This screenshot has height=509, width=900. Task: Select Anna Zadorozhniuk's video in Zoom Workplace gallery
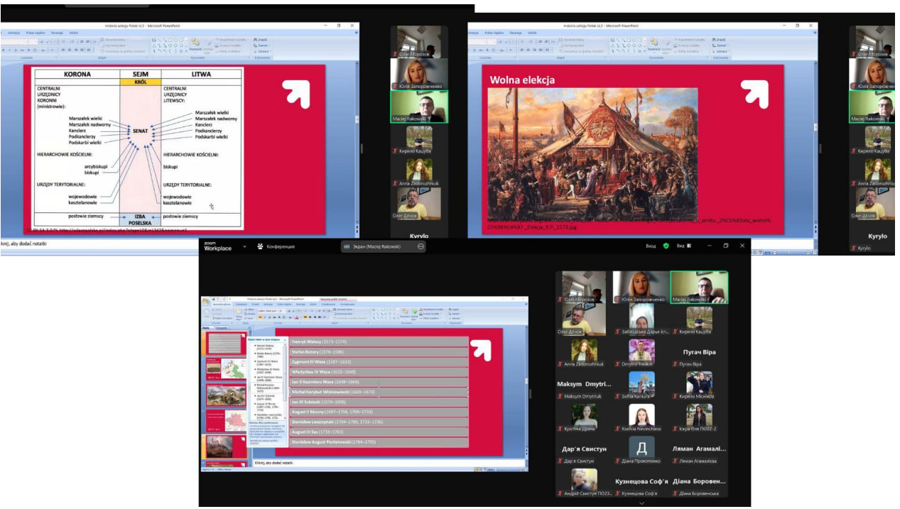pyautogui.click(x=585, y=353)
